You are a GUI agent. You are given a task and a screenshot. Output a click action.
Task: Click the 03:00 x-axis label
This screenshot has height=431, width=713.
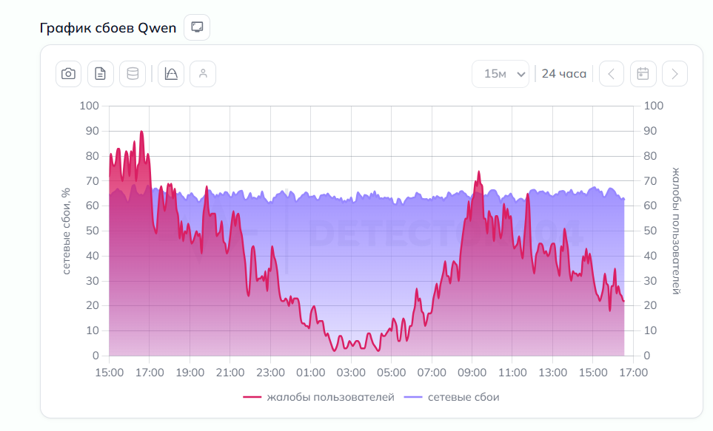click(x=351, y=373)
